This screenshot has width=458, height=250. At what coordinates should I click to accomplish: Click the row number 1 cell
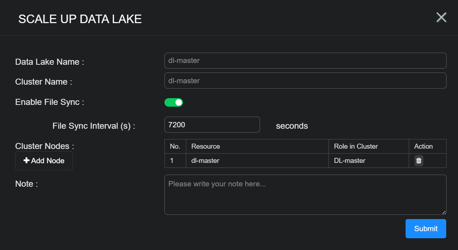pyautogui.click(x=172, y=161)
